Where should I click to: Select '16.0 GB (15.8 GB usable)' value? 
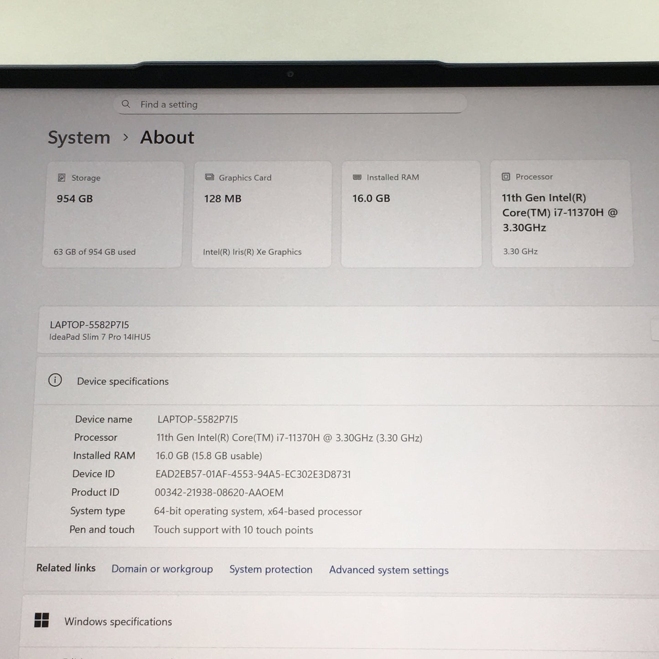pos(209,456)
